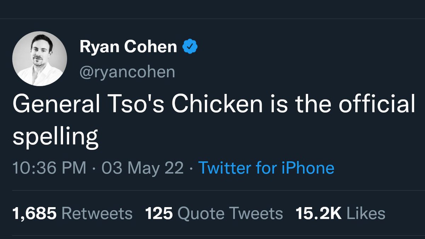
Task: Click the 03 May 22 date
Action: (142, 167)
